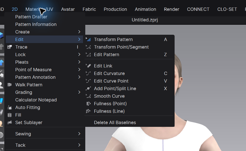Pick Smooth Curve label
The width and height of the screenshot is (246, 151).
click(109, 96)
